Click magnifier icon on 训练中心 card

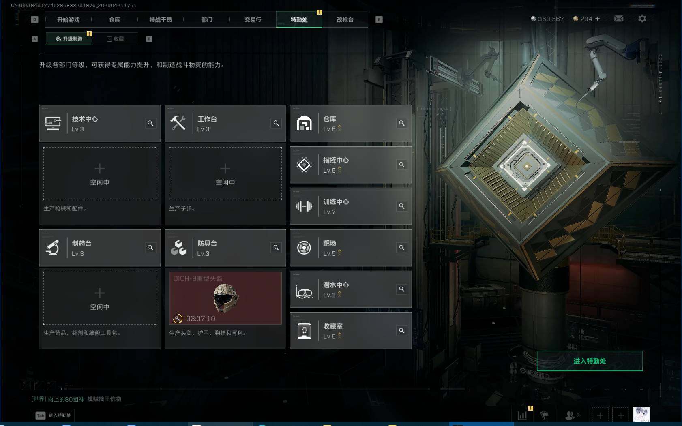402,206
